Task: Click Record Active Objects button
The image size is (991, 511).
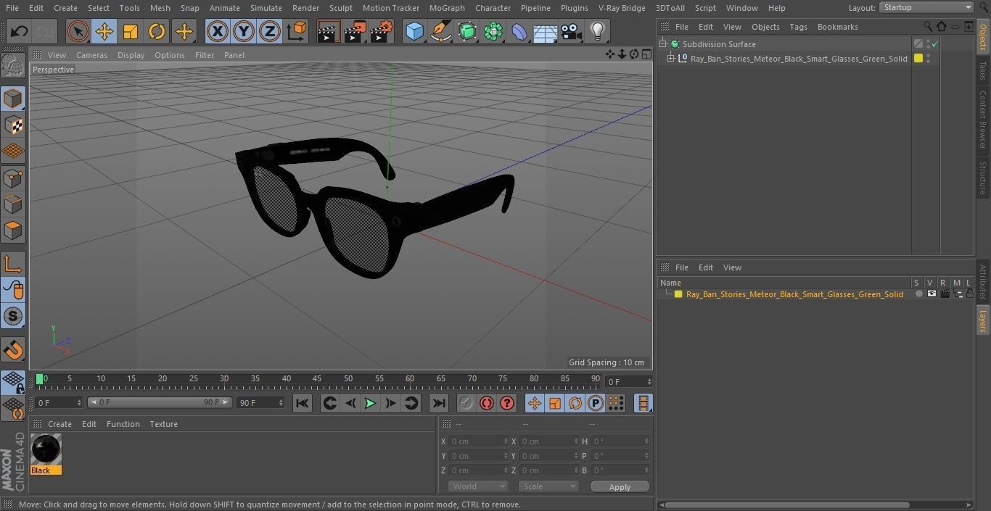Action: coord(466,403)
